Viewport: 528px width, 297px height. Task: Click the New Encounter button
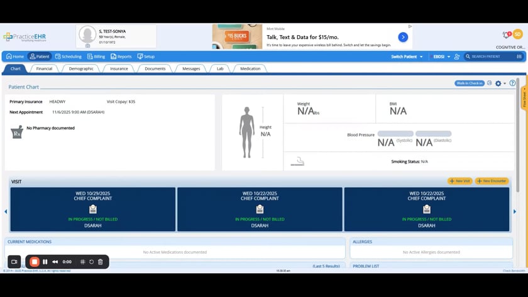(492, 181)
